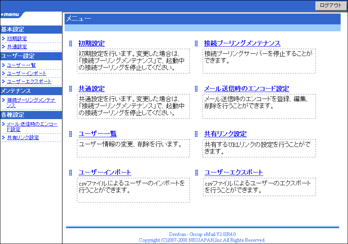The width and height of the screenshot is (348, 244).
Task: Open ユーザーエクスポート link in main panel
Action: pyautogui.click(x=234, y=172)
